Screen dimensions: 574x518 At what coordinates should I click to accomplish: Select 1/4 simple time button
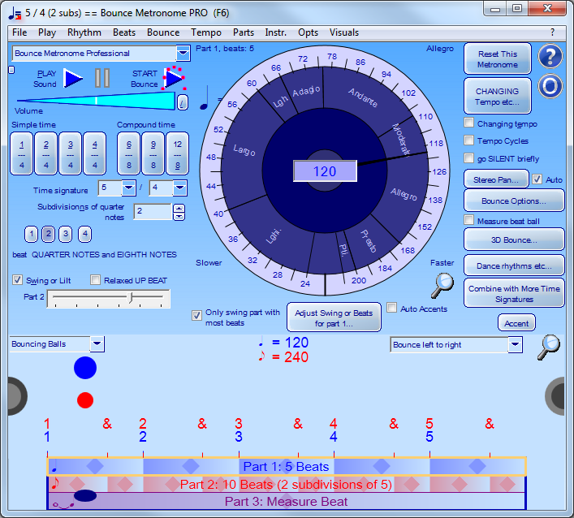22,153
